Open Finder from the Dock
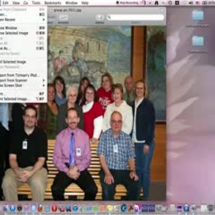 click(x=5, y=208)
